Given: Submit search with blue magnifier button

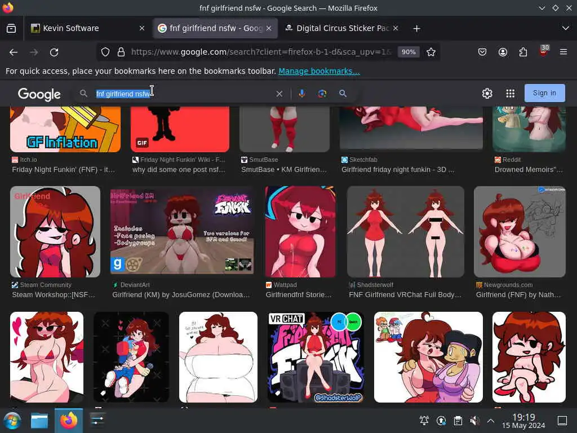Looking at the screenshot, I should [343, 94].
